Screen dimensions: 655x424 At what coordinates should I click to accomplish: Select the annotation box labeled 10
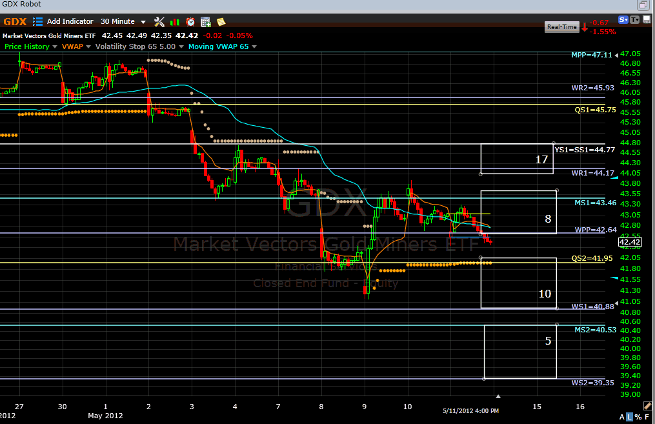[518, 283]
